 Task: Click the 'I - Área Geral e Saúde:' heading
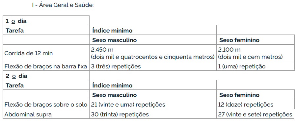point(63,5)
